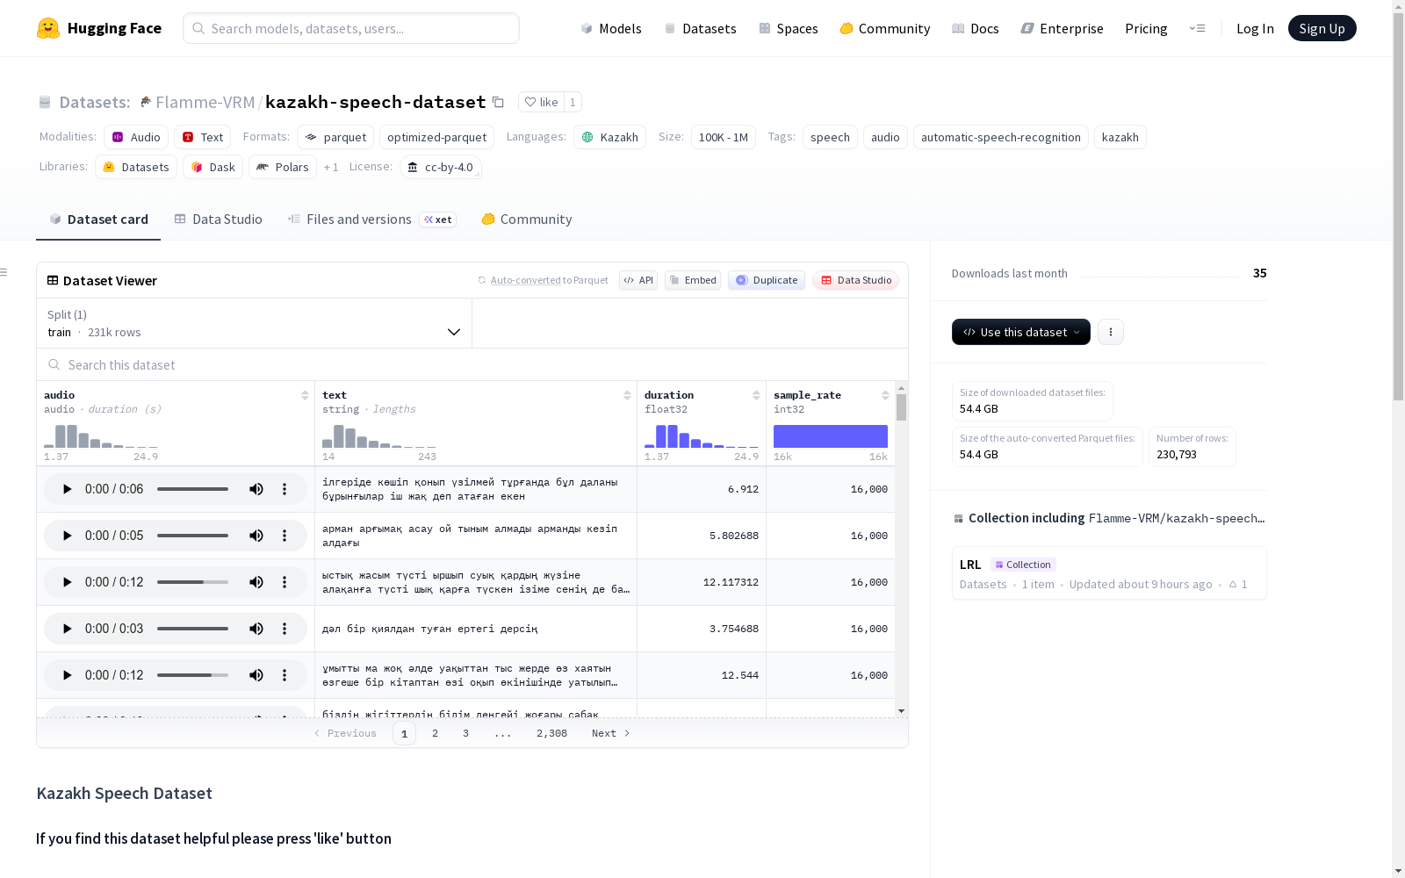
Task: Mute the 0:05 audio player
Action: tap(256, 536)
